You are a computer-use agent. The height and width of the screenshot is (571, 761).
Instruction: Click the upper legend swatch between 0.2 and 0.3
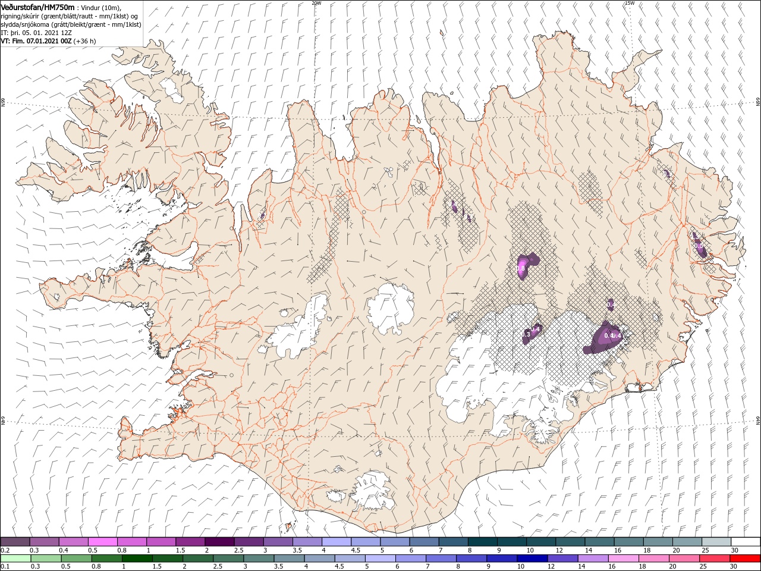click(x=15, y=542)
